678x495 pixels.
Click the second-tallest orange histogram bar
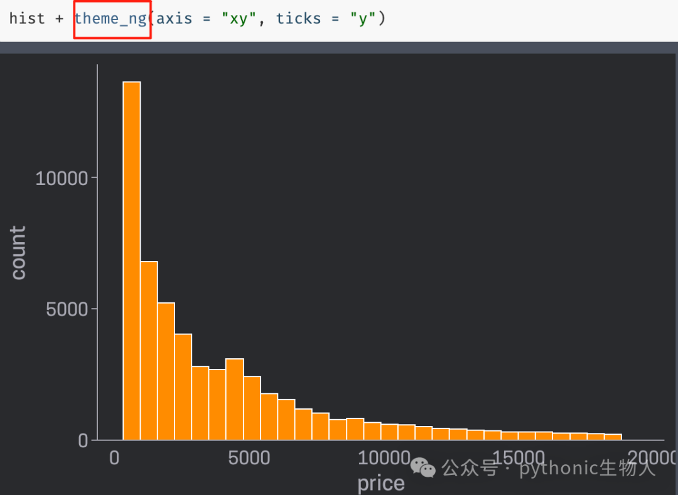tap(149, 351)
